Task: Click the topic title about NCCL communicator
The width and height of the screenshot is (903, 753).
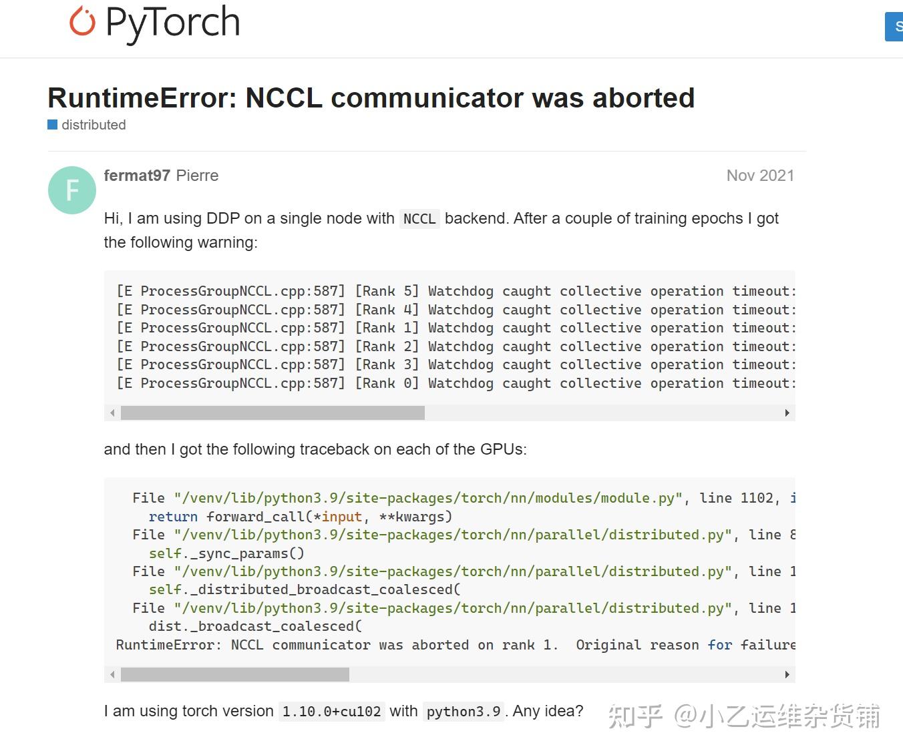Action: tap(371, 98)
